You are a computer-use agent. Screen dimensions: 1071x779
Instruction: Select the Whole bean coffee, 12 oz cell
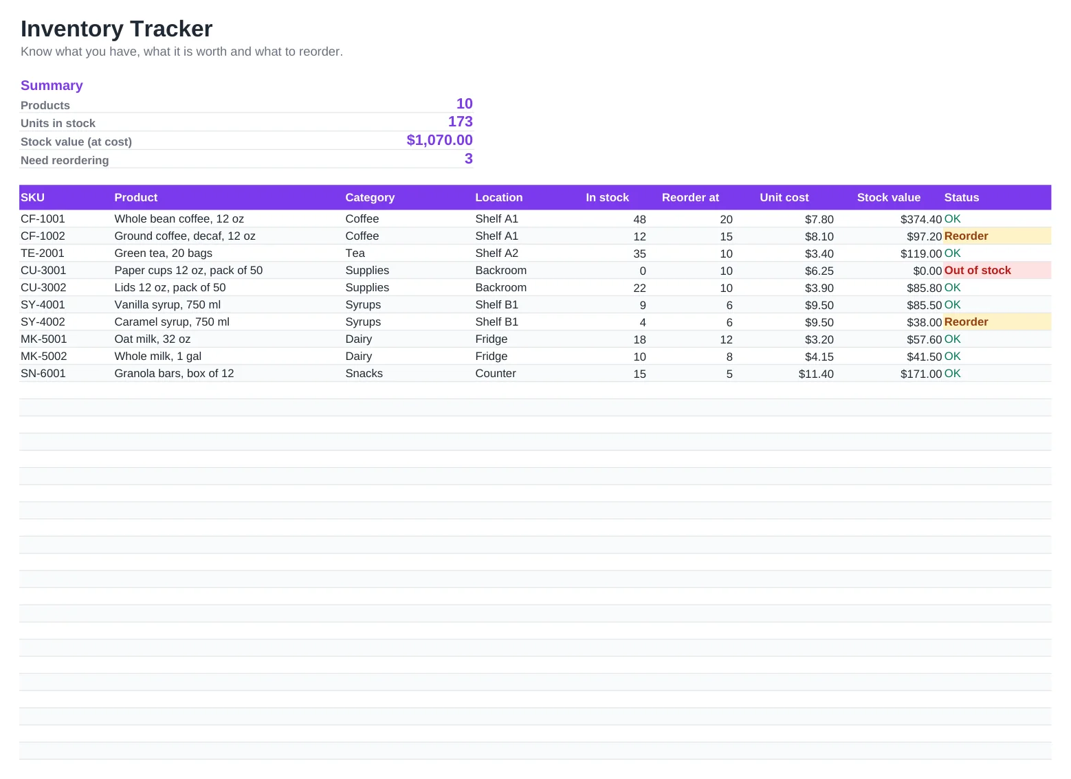pyautogui.click(x=179, y=218)
